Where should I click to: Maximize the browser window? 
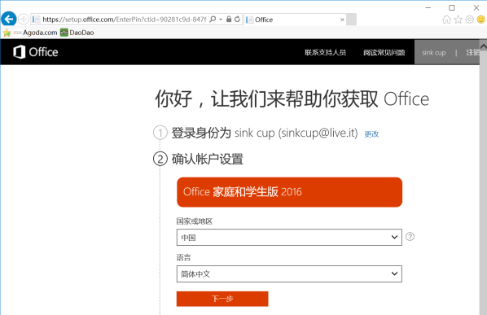click(x=452, y=7)
